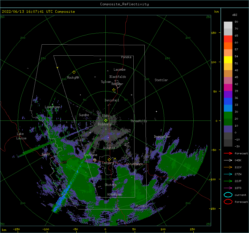The width and height of the screenshot is (249, 233).
Task: Click the yellow diamond marker below RedDeer
Action: (114, 90)
